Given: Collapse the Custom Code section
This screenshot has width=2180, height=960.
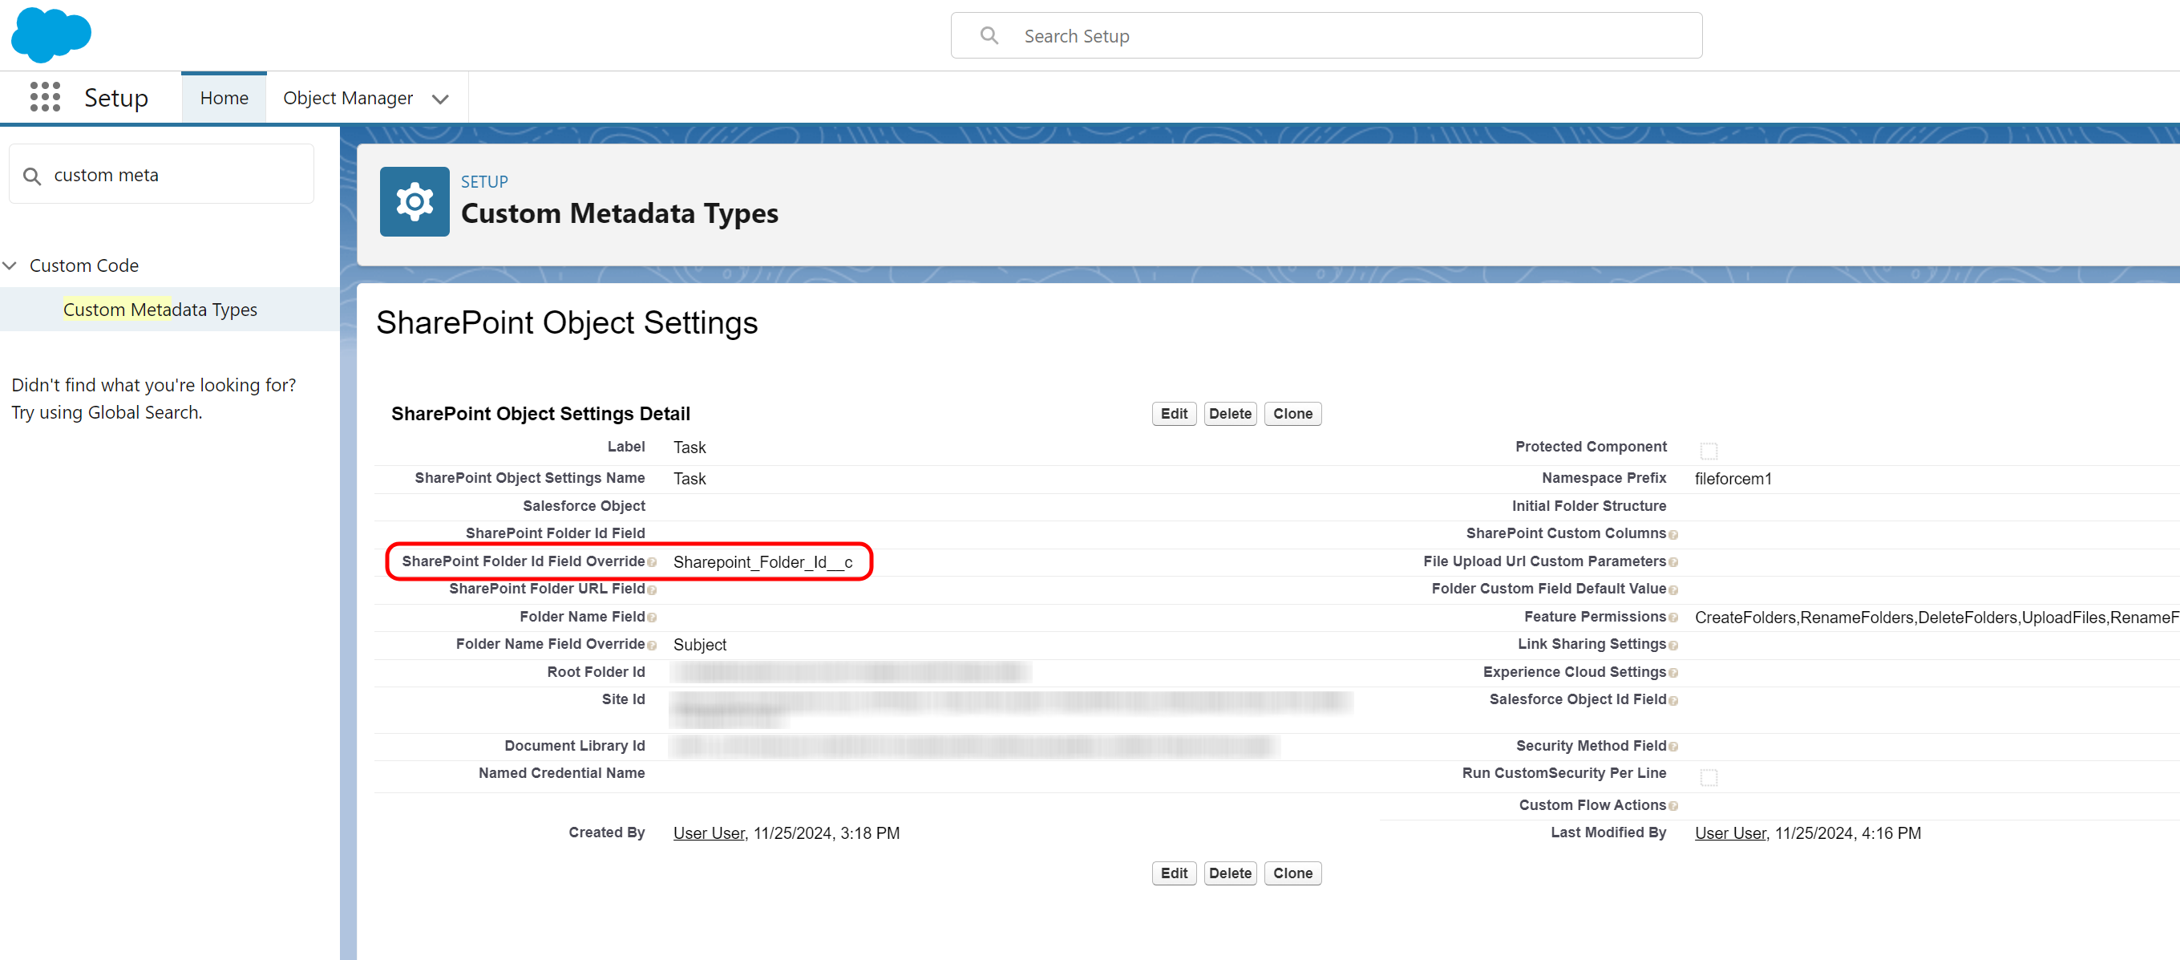Looking at the screenshot, I should (10, 265).
